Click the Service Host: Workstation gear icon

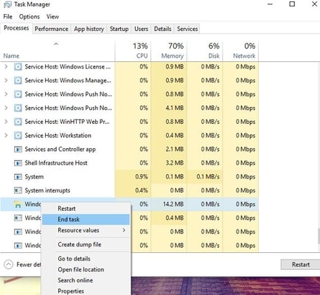[18, 136]
